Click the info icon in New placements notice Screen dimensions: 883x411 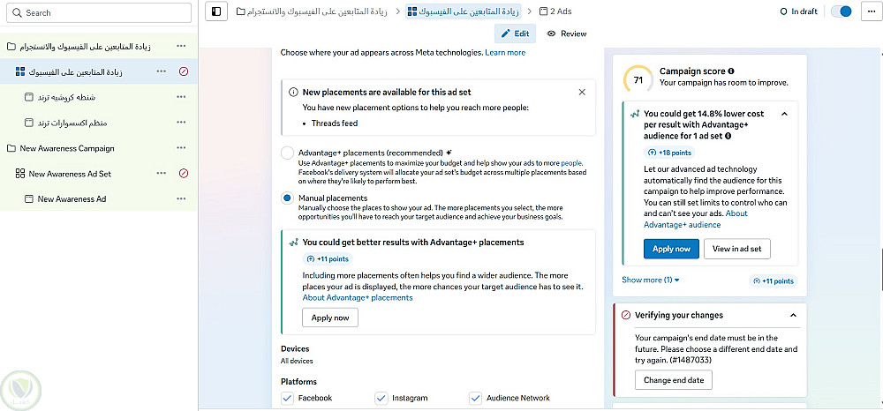[x=293, y=93]
